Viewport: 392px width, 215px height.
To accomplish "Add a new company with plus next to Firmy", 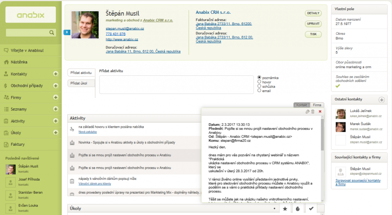I will click(x=56, y=98).
